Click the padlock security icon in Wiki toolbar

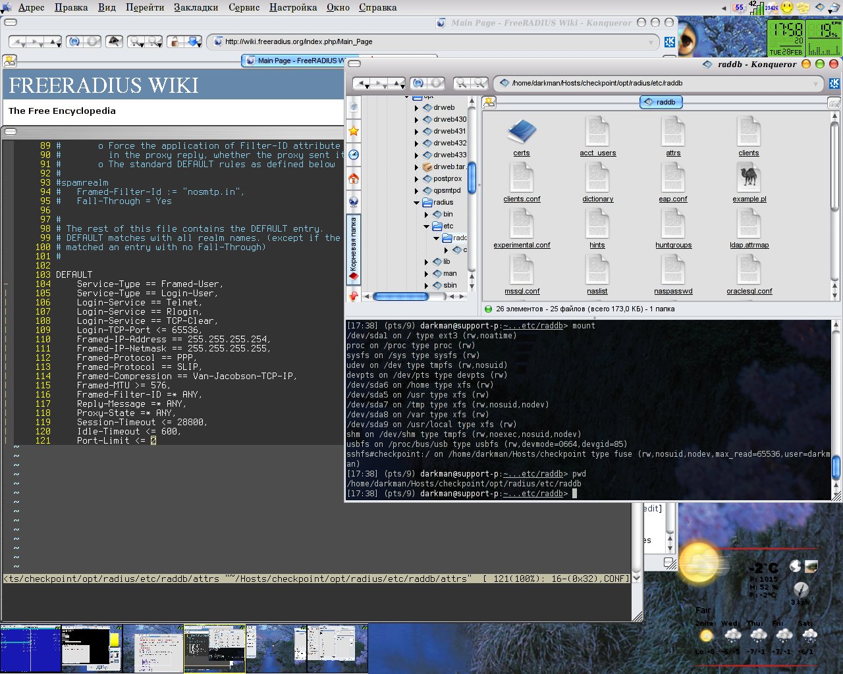[x=175, y=41]
